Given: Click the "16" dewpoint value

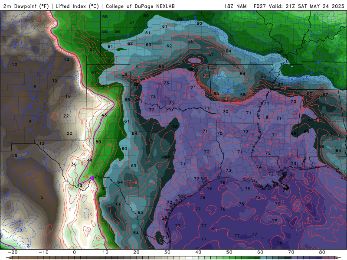Looking at the screenshot, I should [68, 96].
